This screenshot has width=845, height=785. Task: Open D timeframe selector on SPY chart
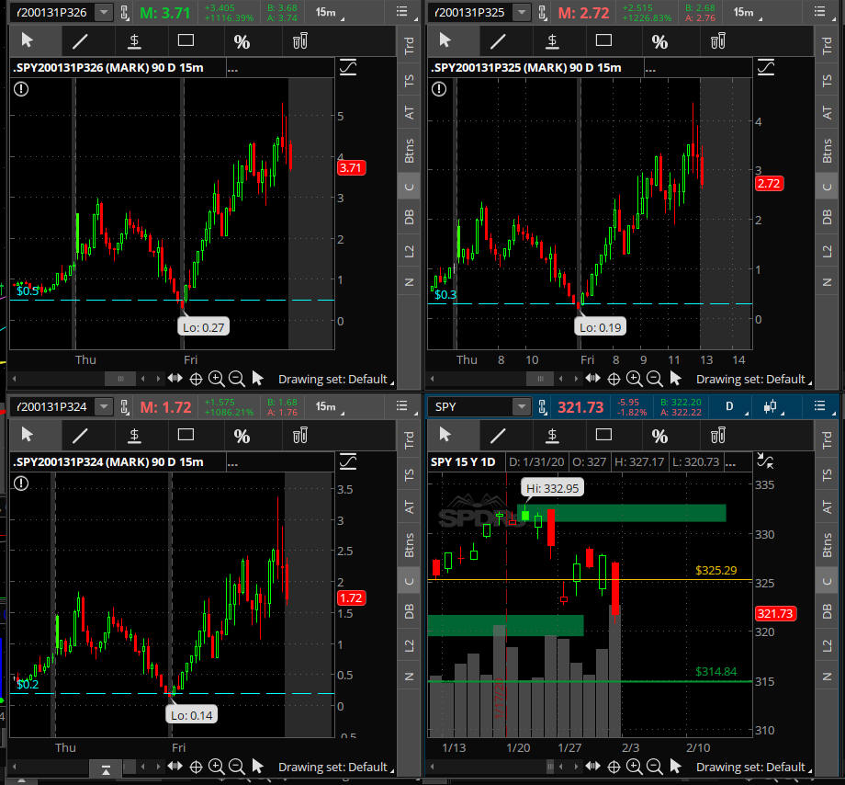pos(732,406)
